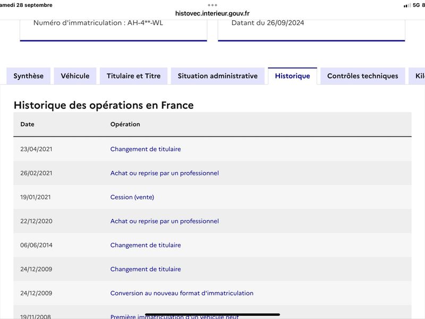Tap the histovec.interieur.gouv.fr address bar
The image size is (425, 319).
[x=212, y=13]
